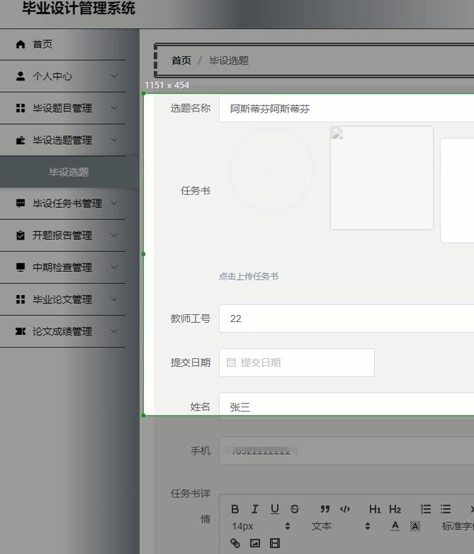Click the broken image thumbnail in 任务书
474x554 pixels.
[381, 178]
